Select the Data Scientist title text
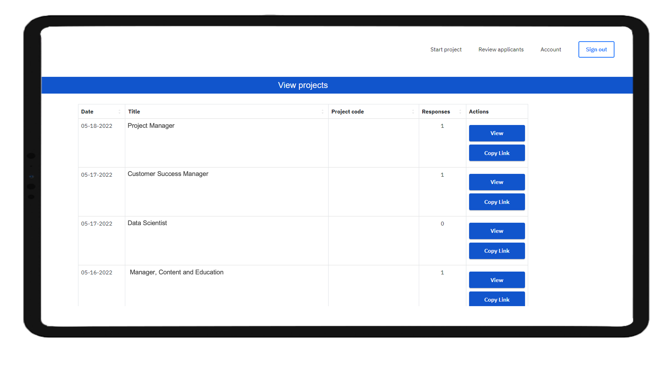 click(x=147, y=223)
